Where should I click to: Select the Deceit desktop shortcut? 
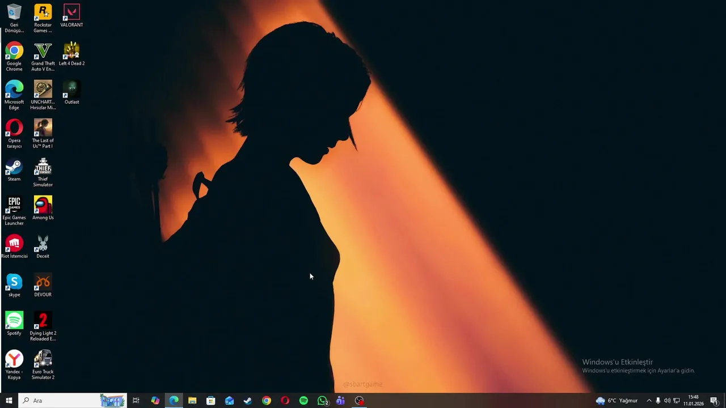[x=43, y=247]
